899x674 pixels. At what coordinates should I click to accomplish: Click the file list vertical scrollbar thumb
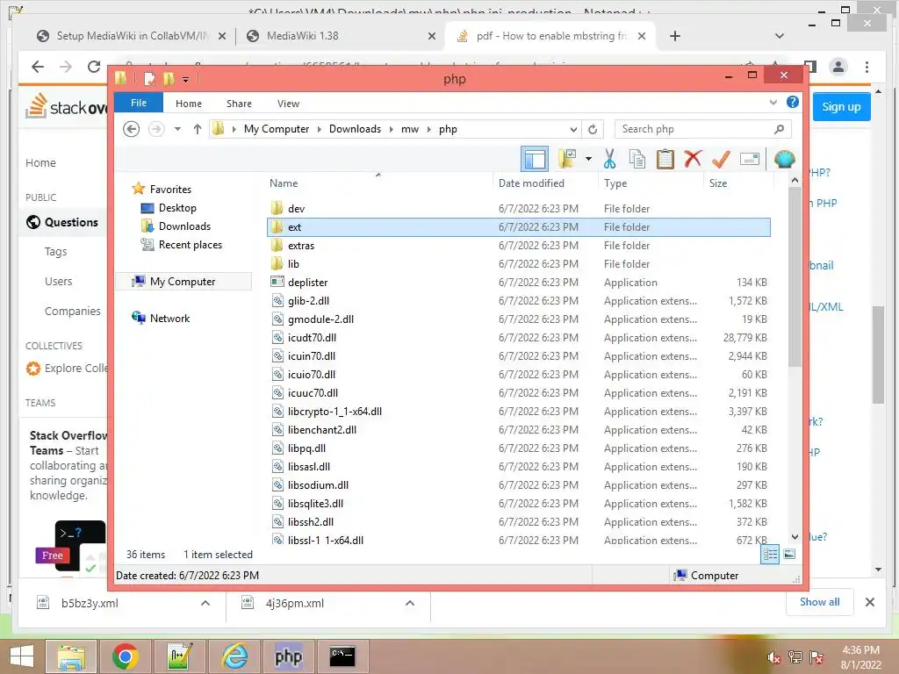(795, 276)
